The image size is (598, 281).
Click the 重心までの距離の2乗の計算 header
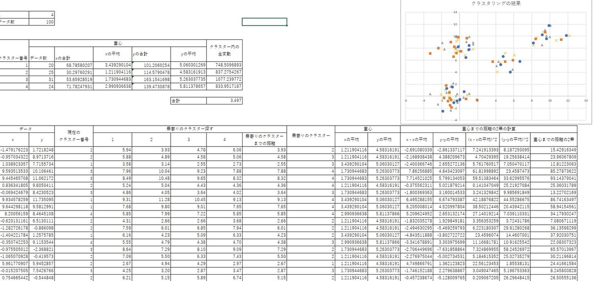coord(489,128)
